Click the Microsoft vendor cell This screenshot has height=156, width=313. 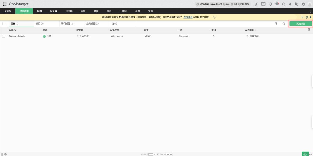(x=184, y=36)
